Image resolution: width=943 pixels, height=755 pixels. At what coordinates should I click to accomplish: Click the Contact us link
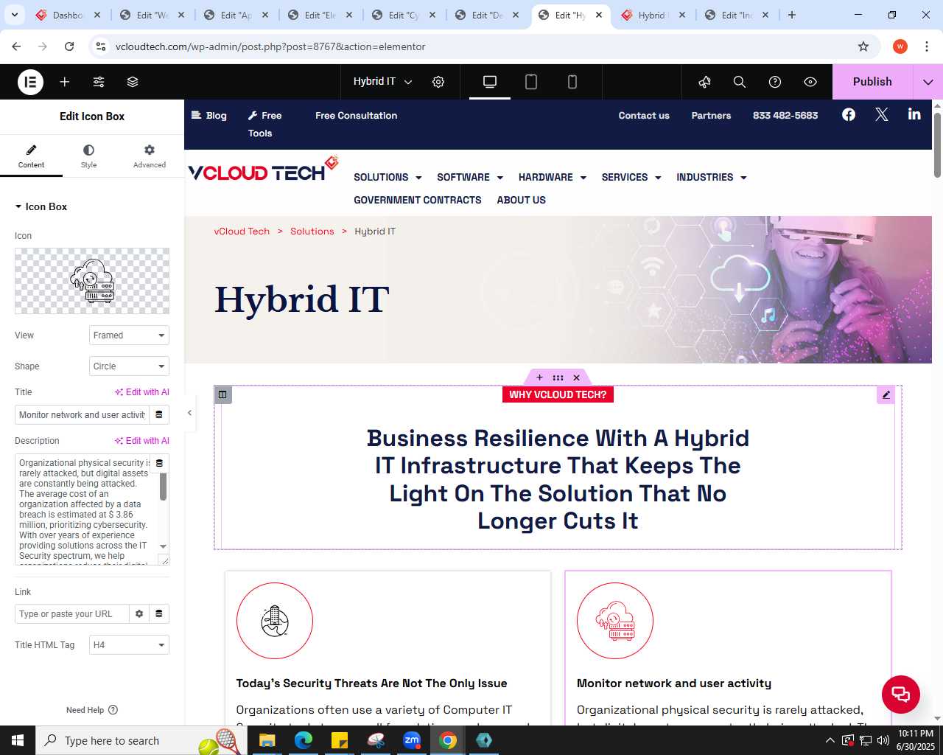coord(644,115)
